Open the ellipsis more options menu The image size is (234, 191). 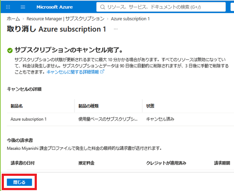pos(116,29)
